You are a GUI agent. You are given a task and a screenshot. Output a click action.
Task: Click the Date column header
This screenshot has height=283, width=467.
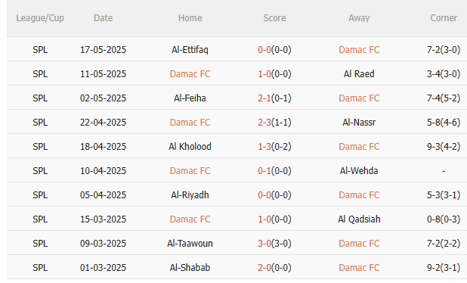pyautogui.click(x=103, y=18)
